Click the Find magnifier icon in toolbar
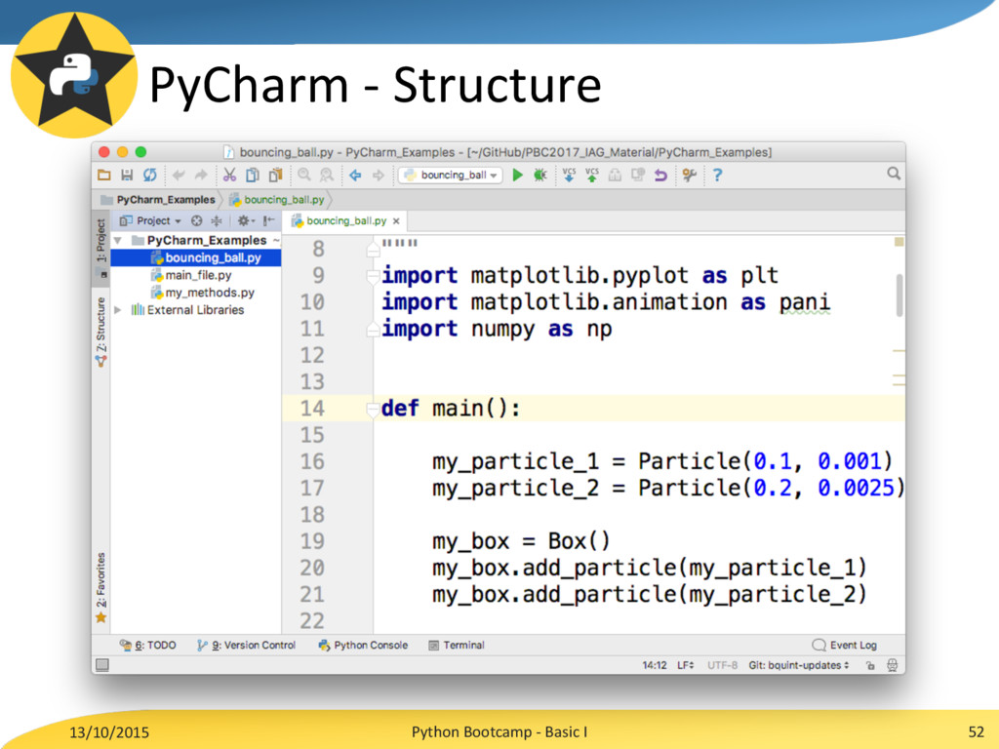Image resolution: width=999 pixels, height=749 pixels. (304, 175)
